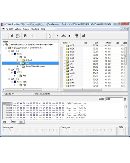Click the stacked windows toolbar icon
The image size is (130, 163).
pyautogui.click(x=77, y=36)
